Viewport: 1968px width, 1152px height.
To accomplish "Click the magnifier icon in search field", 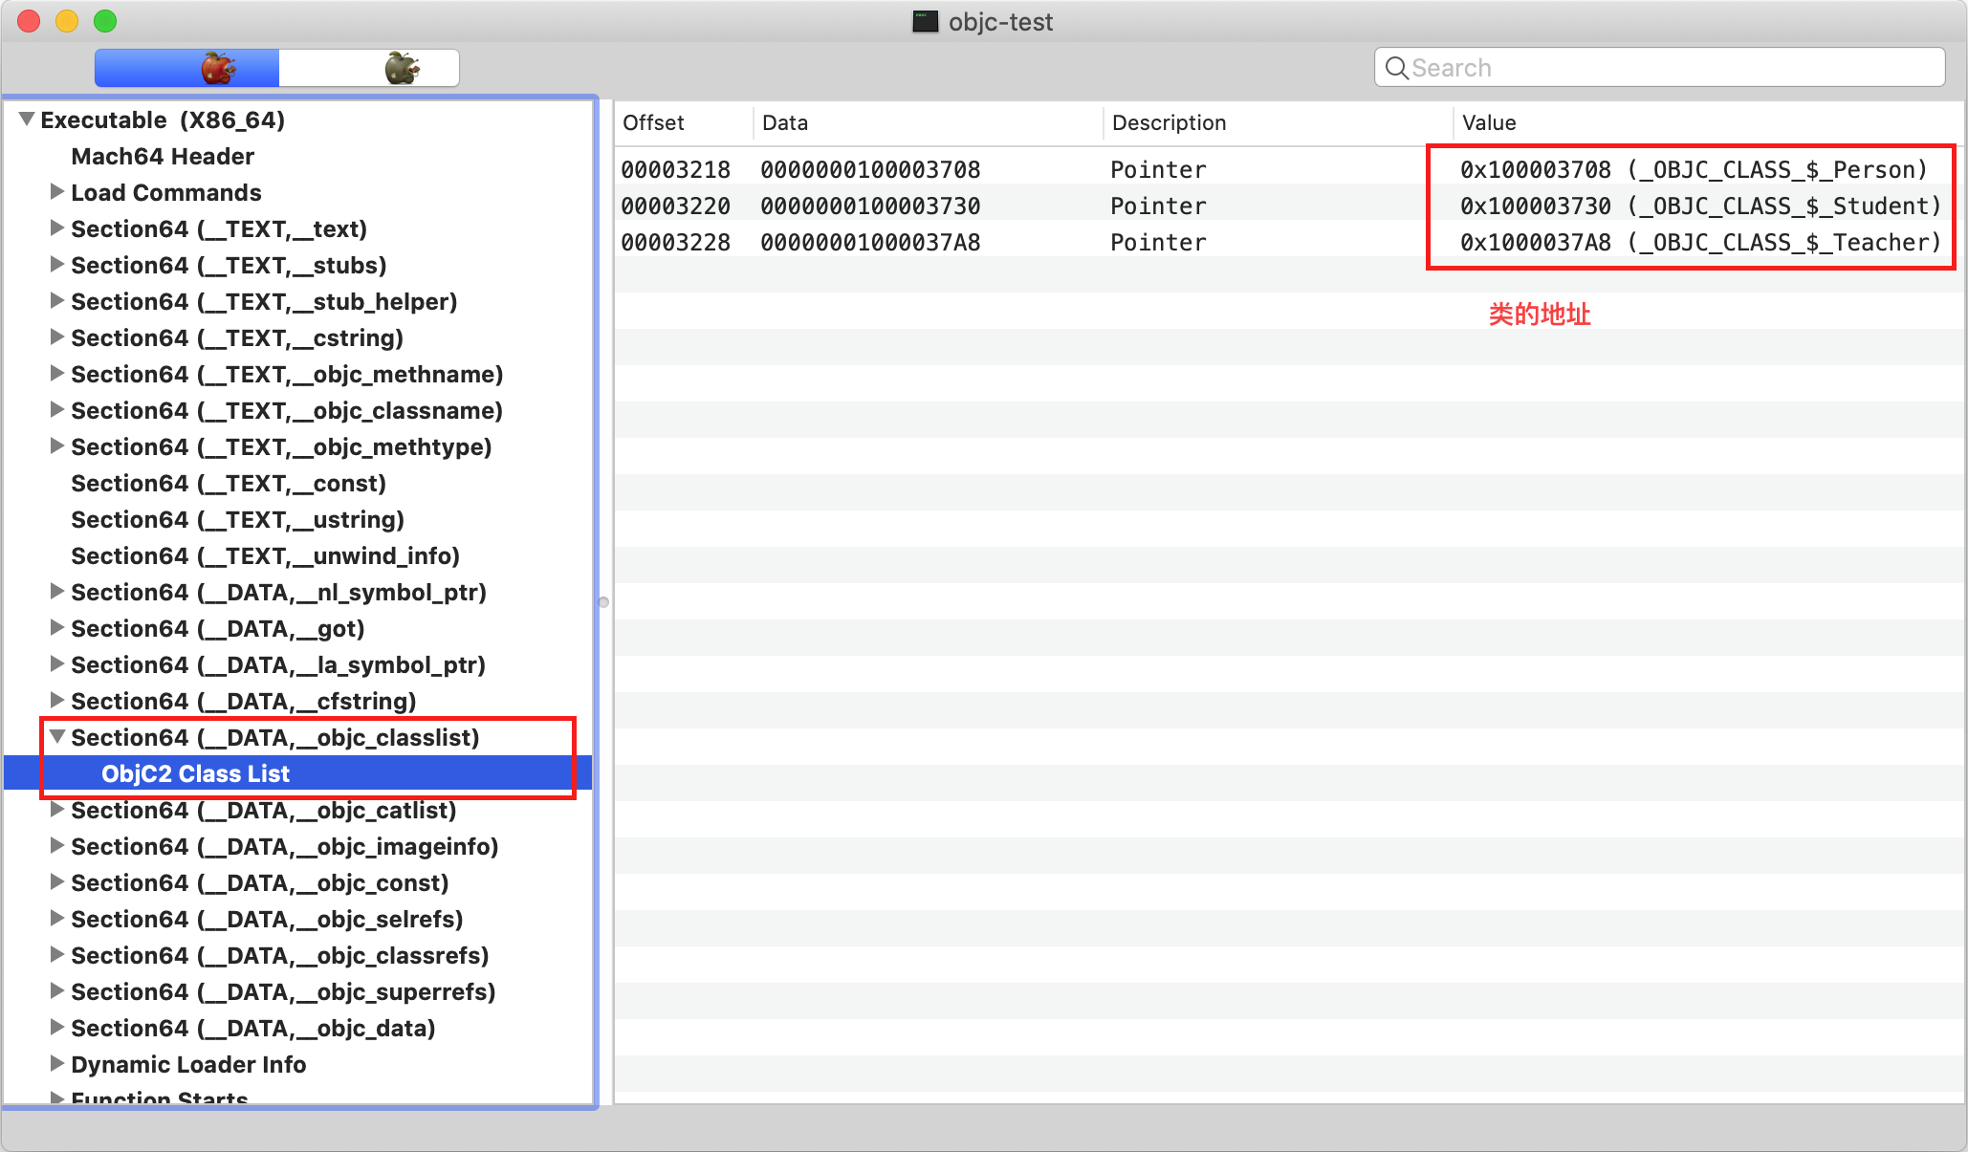I will pos(1396,68).
